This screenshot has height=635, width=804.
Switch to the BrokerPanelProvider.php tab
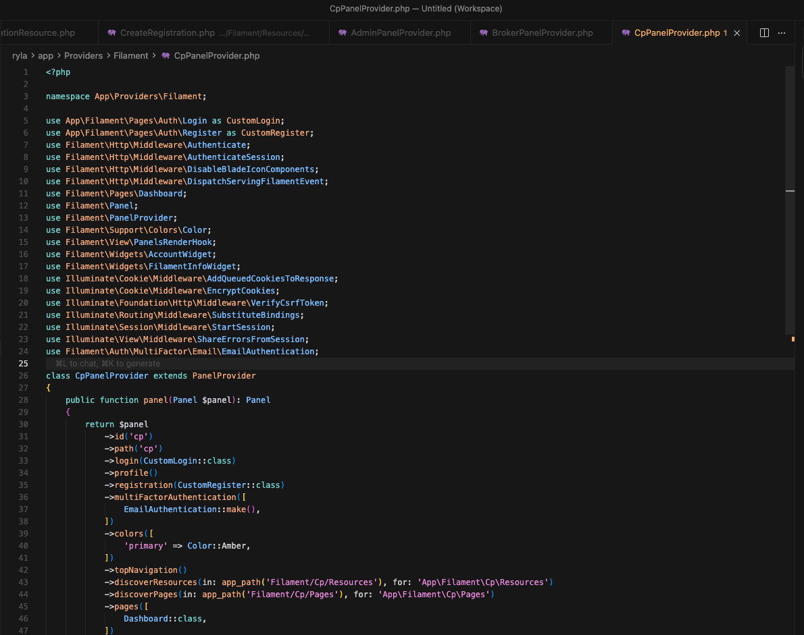click(541, 33)
